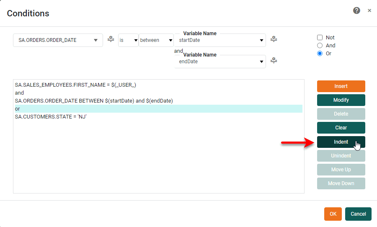
Task: Open the startDate Variable Name dropdown
Action: pyautogui.click(x=220, y=40)
